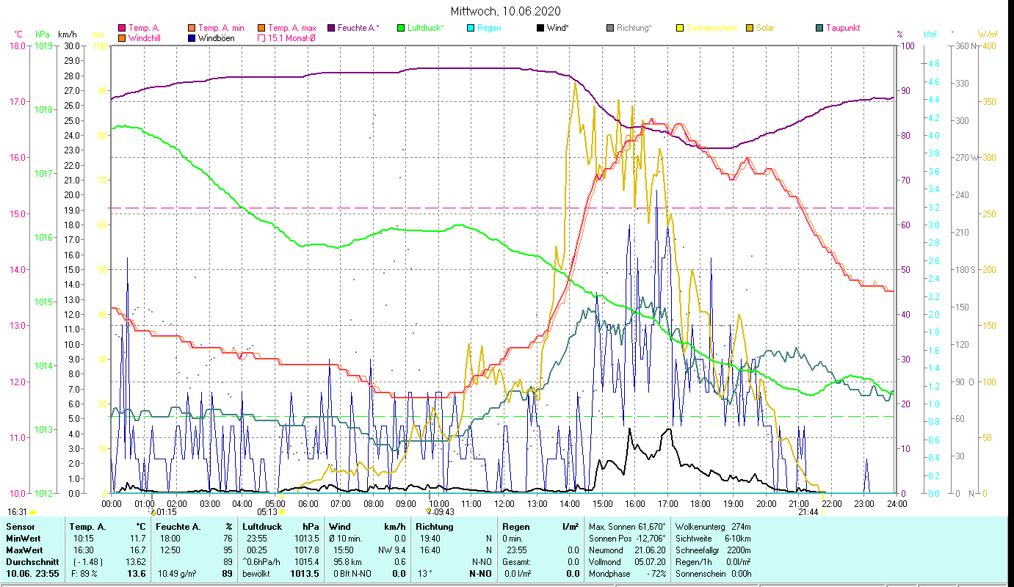This screenshot has width=1014, height=587.
Task: Click the chart title Mittwoch, 10.06.2020
Action: click(506, 11)
